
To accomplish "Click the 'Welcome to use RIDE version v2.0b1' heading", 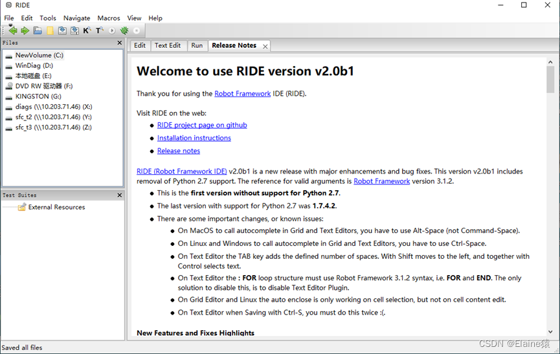I will point(245,71).
